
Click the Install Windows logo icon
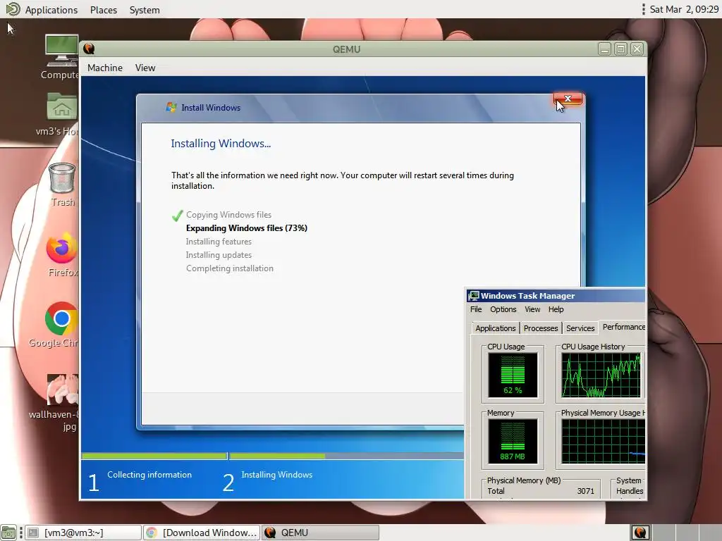pyautogui.click(x=171, y=107)
